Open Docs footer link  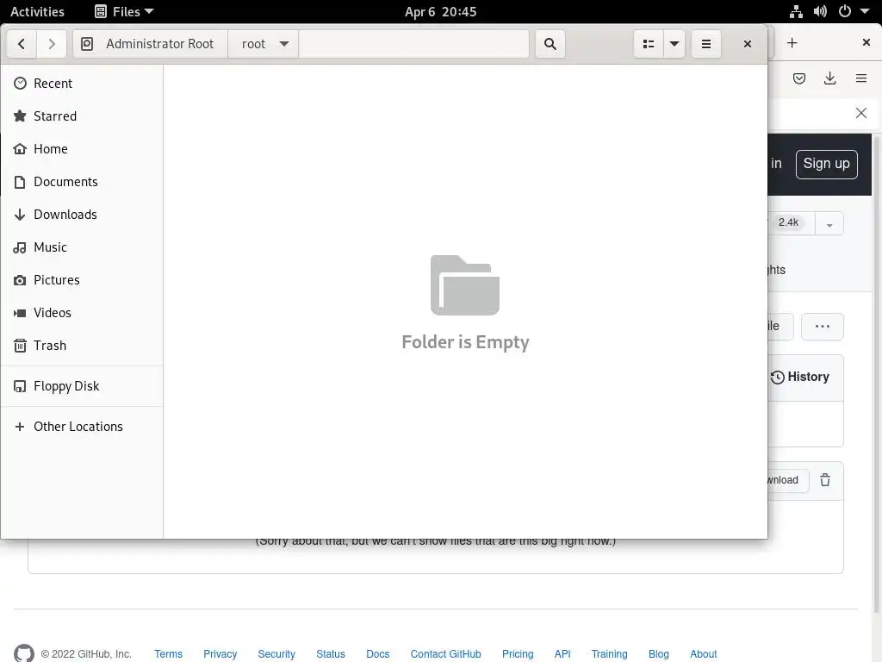tap(377, 653)
